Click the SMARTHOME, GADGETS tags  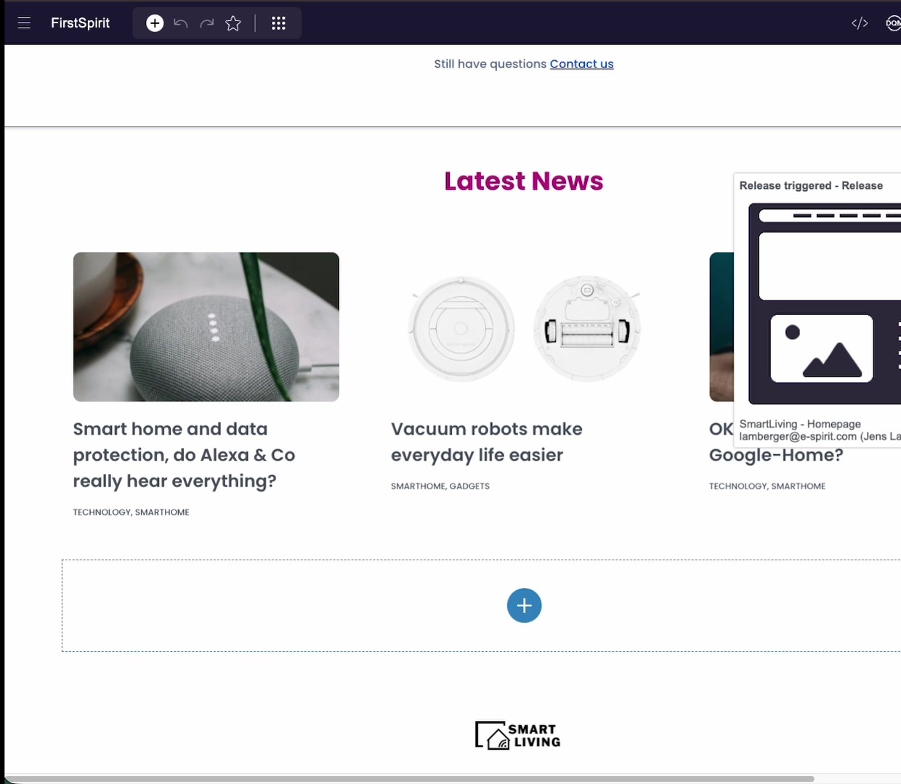coord(440,486)
